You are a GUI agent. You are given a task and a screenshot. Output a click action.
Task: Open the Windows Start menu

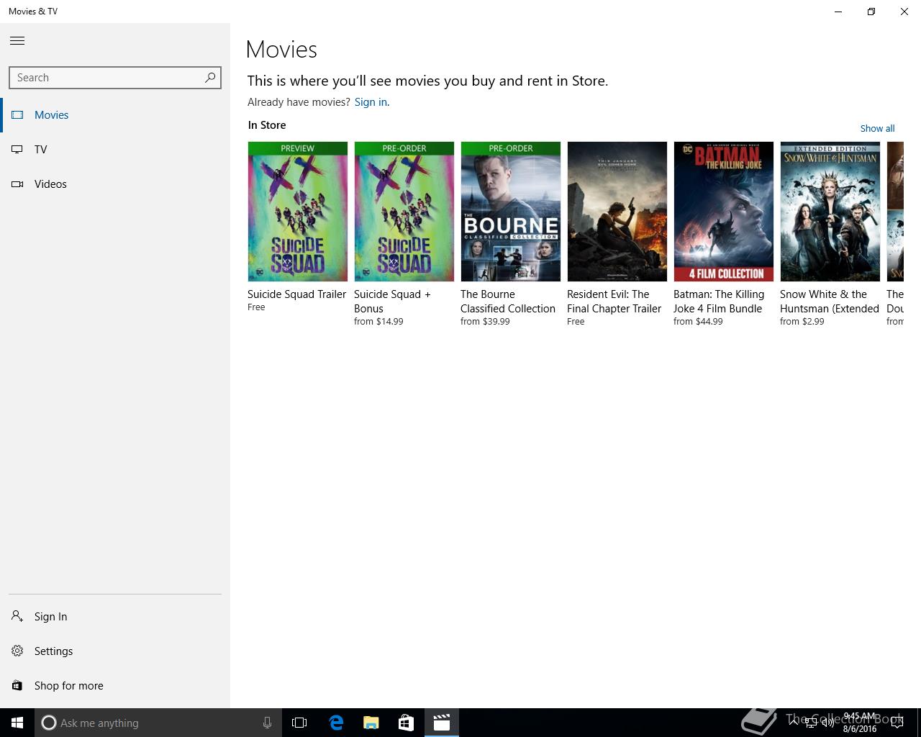(x=17, y=723)
